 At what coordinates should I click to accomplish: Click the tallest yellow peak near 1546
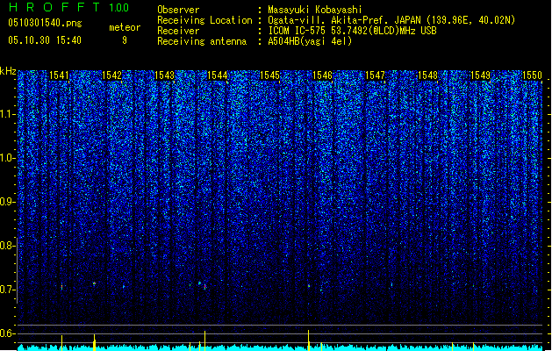coord(309,340)
